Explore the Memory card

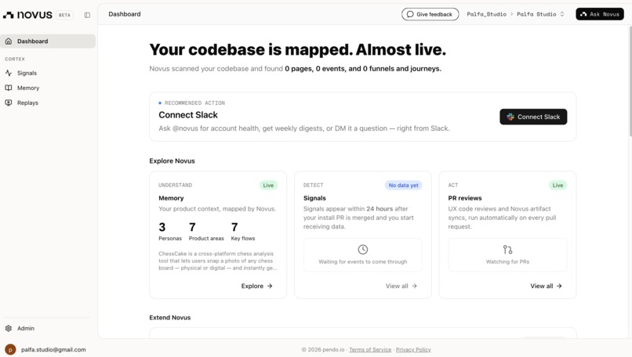pos(256,286)
